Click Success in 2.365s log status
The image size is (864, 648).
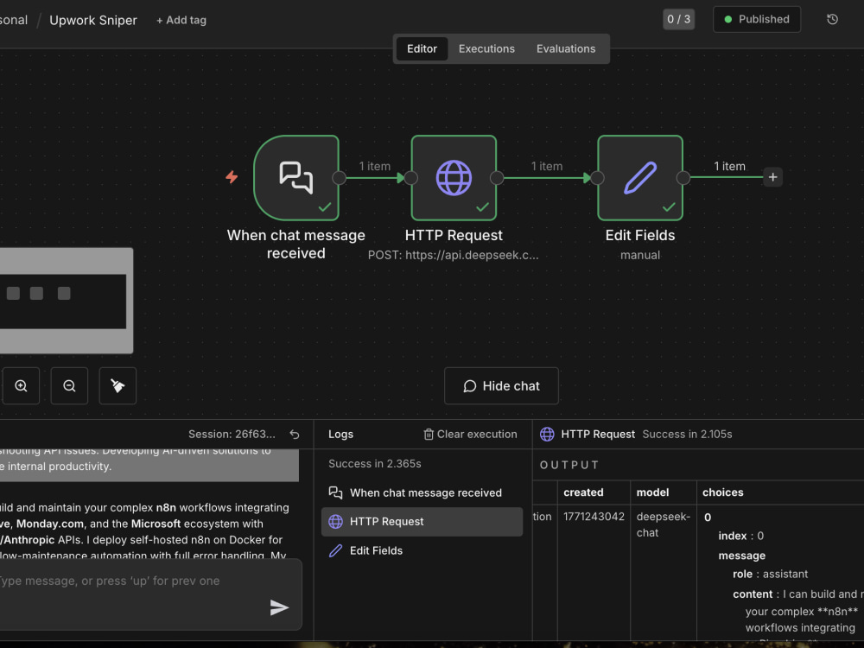pos(375,464)
